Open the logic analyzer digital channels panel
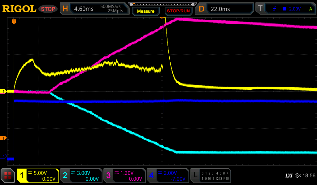The image size is (317, 185). point(211,176)
